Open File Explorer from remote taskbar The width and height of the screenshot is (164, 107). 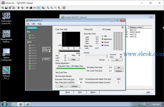click(13, 104)
